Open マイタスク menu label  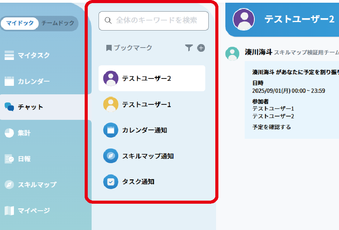point(34,55)
